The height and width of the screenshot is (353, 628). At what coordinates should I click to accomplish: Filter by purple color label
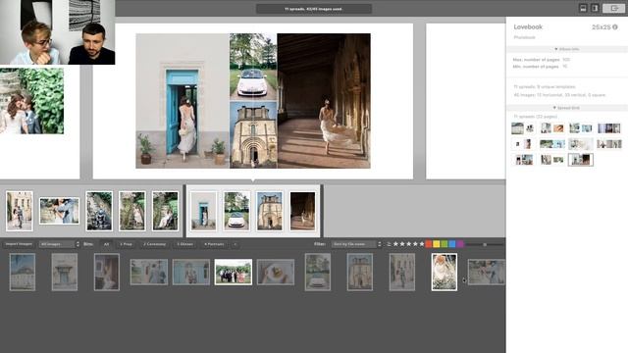pyautogui.click(x=460, y=244)
